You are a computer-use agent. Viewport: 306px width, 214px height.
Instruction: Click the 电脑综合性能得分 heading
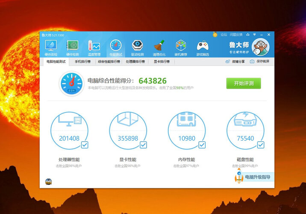(111, 81)
